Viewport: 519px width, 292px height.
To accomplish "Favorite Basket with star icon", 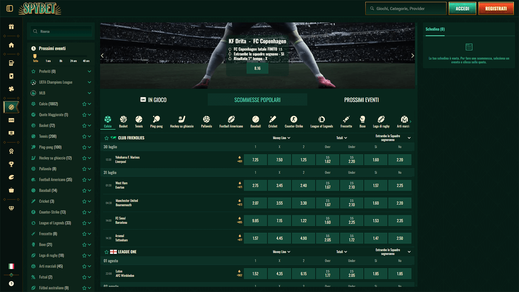I will [84, 126].
